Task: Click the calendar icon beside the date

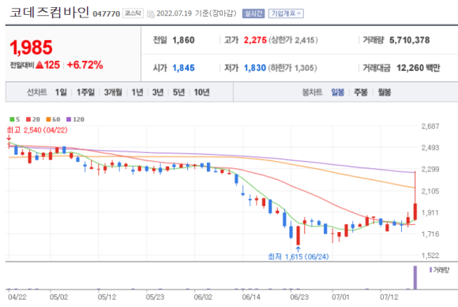Action: (150, 14)
